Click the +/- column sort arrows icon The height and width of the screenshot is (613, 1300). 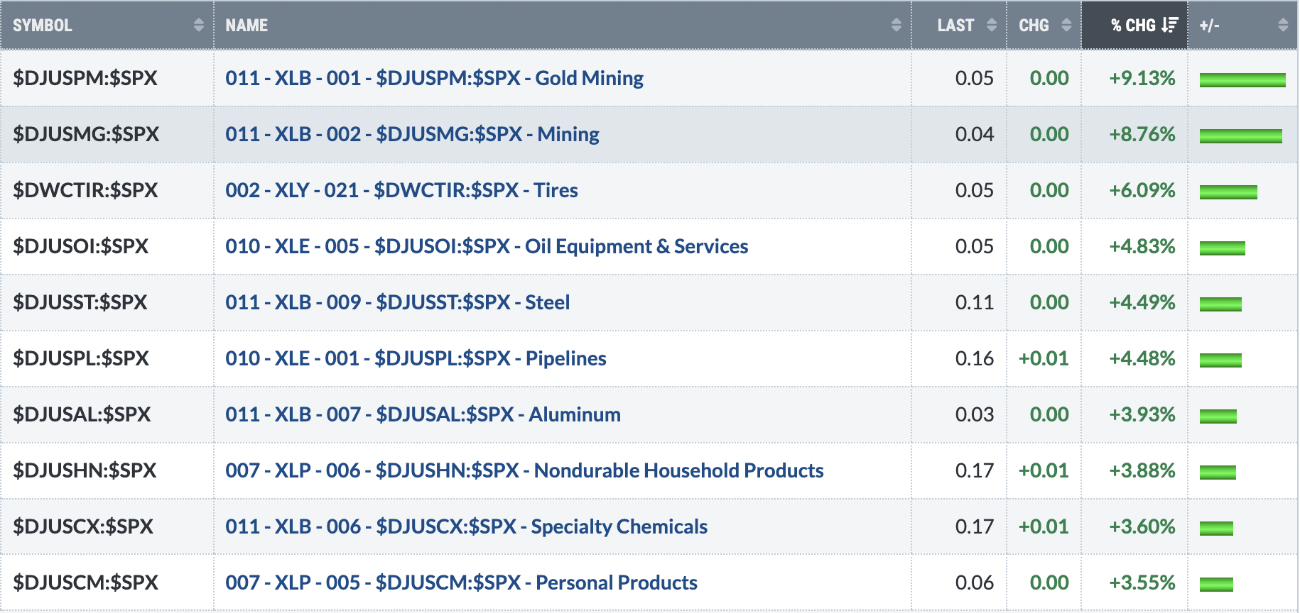tap(1283, 26)
